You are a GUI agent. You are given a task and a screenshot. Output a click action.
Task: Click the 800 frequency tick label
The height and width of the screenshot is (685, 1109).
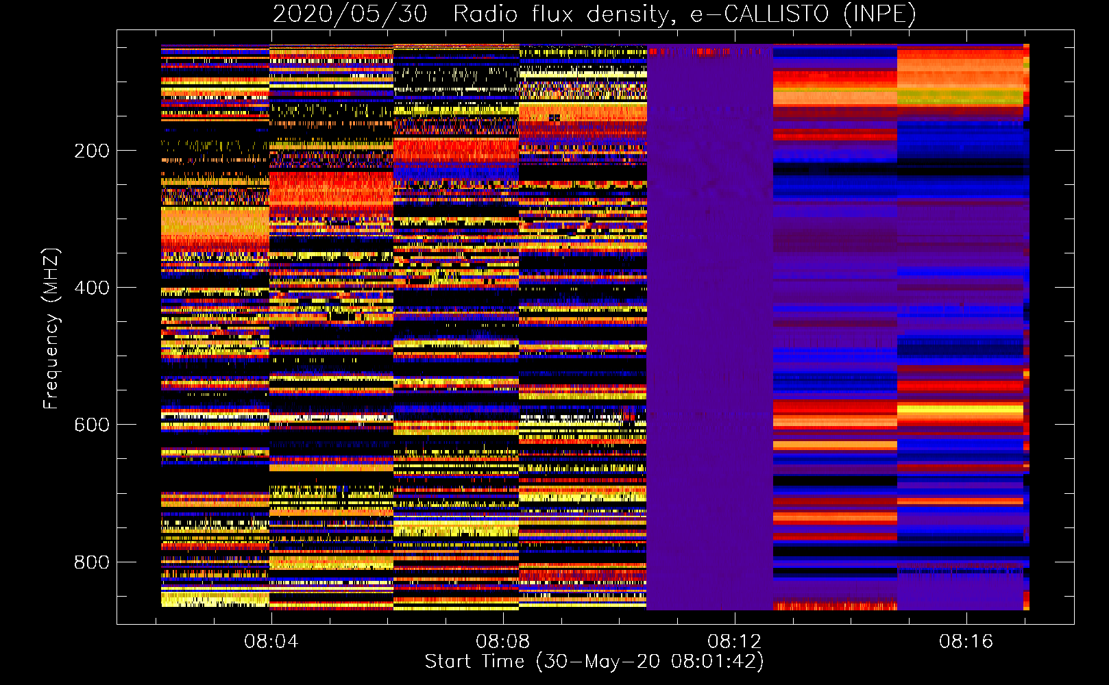click(x=92, y=562)
